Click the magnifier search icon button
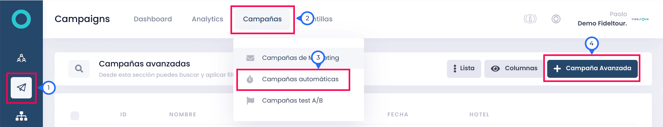Viewport: 663px width, 127px height. pos(79,68)
